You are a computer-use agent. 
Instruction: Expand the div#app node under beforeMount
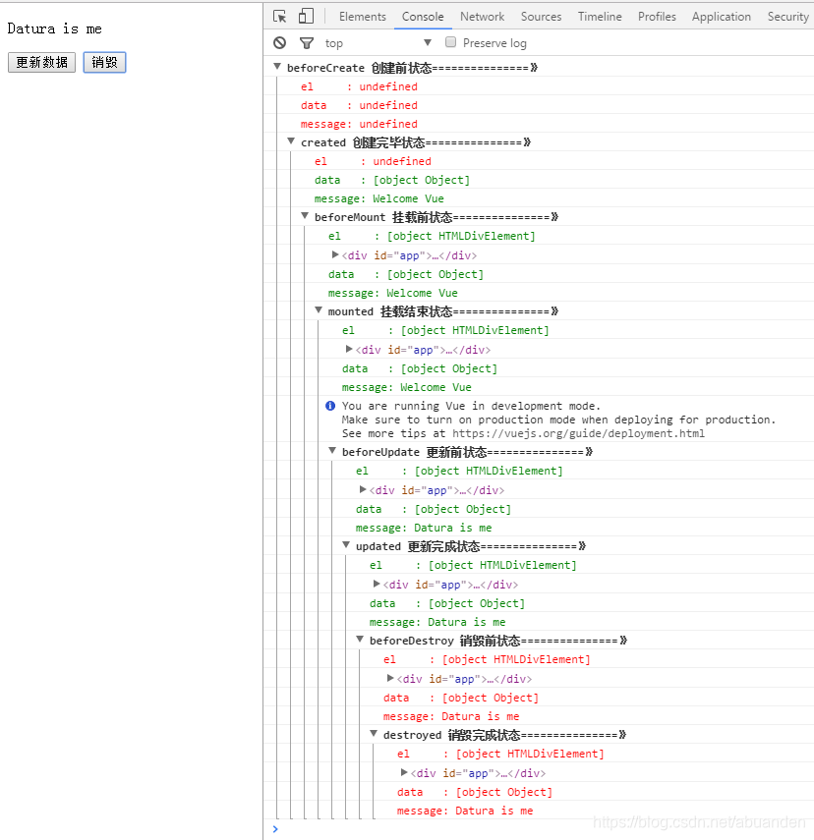(x=335, y=255)
